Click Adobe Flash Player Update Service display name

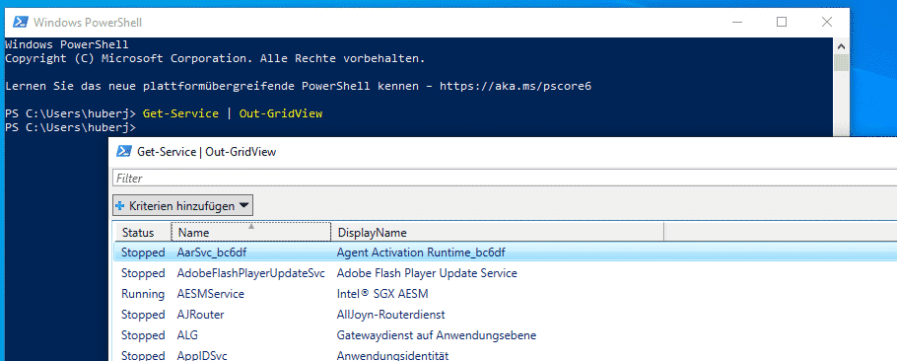427,273
